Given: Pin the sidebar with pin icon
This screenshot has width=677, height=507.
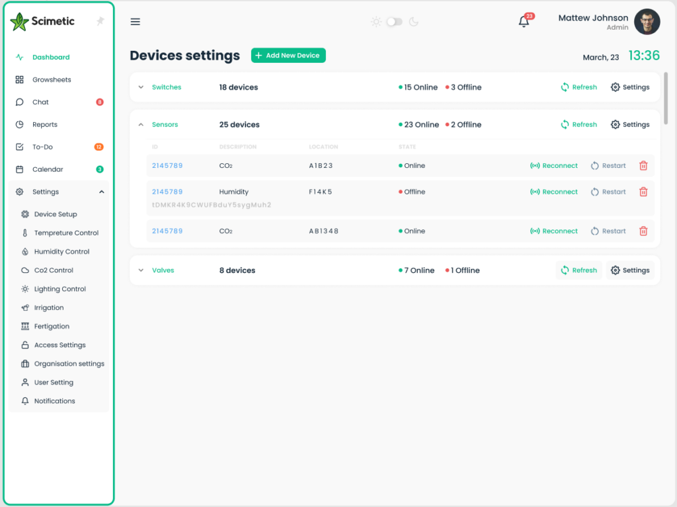Looking at the screenshot, I should click(100, 21).
